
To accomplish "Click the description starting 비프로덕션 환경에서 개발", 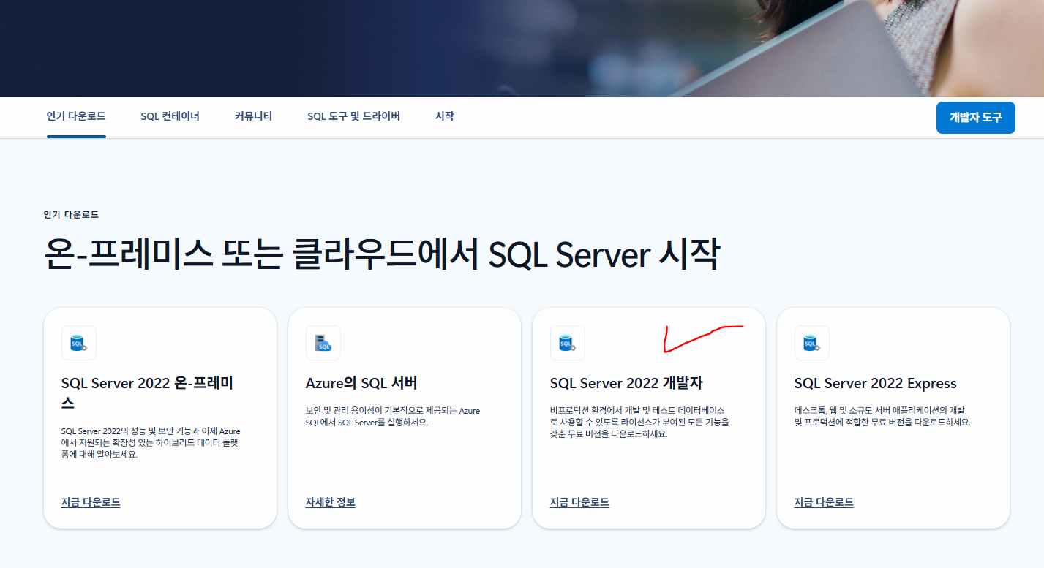I will click(639, 423).
